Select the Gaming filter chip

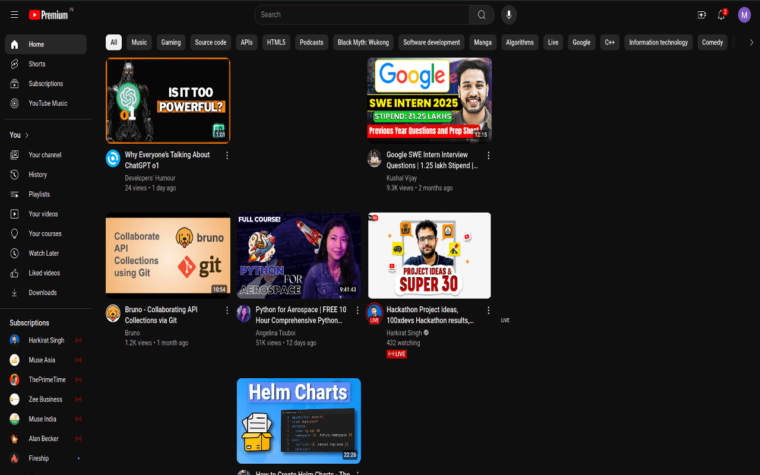pos(171,42)
